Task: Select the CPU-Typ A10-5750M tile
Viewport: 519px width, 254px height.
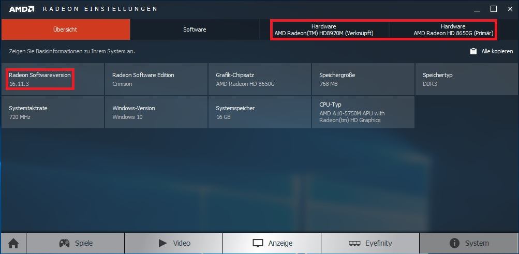Action: 363,112
